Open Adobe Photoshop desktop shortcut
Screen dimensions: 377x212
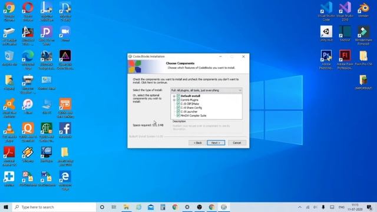point(326,60)
